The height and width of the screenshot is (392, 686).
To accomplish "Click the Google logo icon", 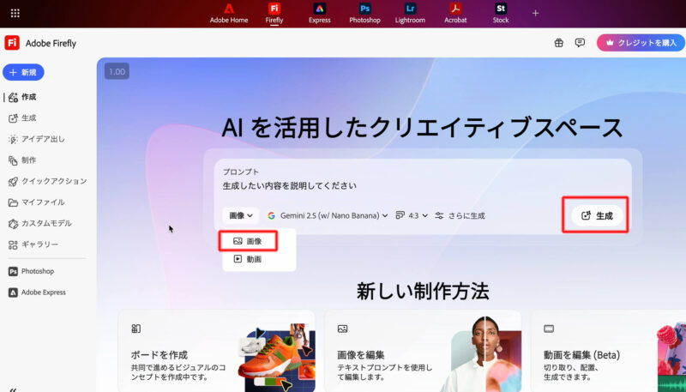I will click(x=271, y=215).
